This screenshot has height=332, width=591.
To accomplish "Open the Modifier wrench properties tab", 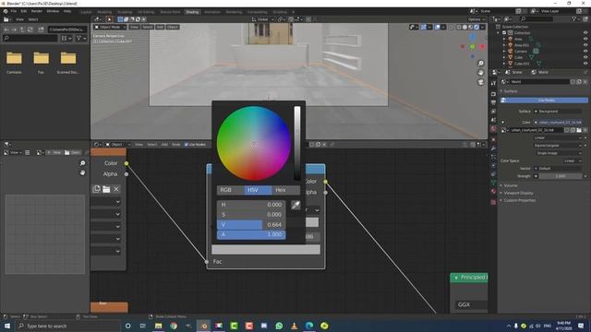I will [493, 148].
